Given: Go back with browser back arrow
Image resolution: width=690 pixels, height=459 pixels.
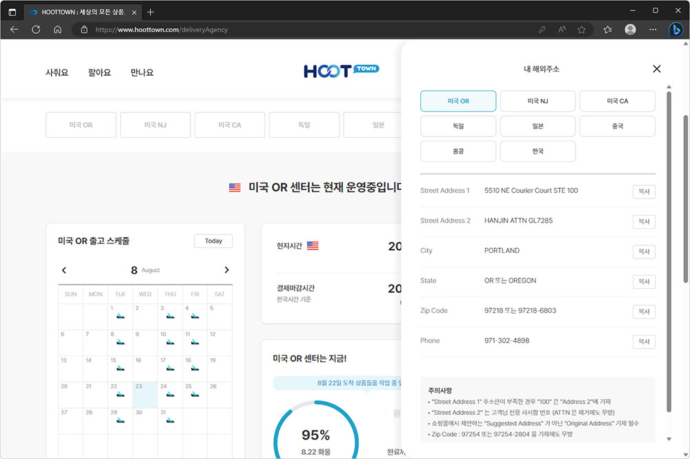Looking at the screenshot, I should point(14,30).
